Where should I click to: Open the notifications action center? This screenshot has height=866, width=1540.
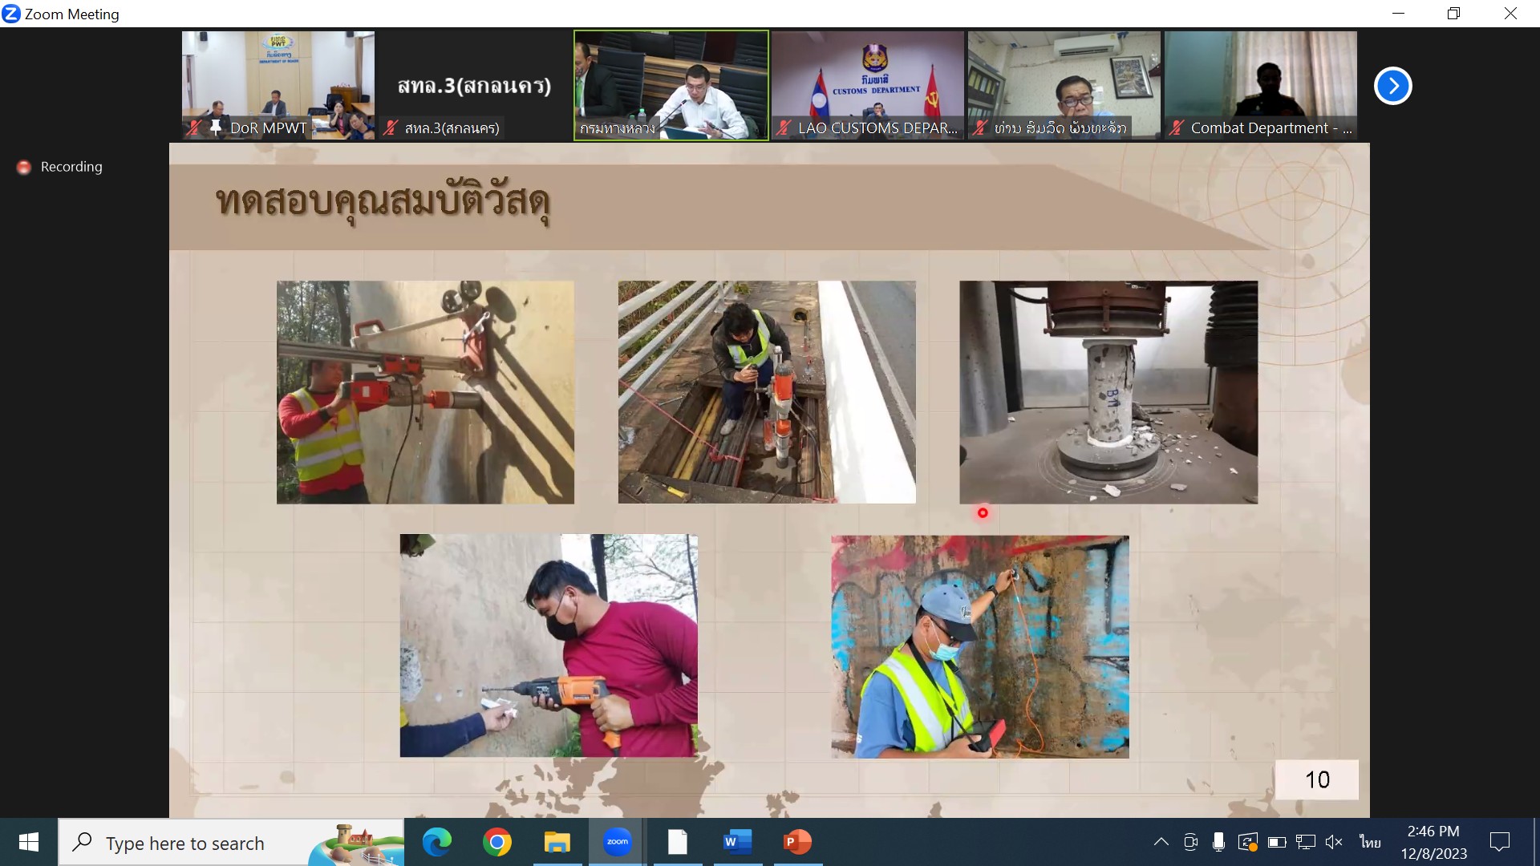pos(1499,842)
